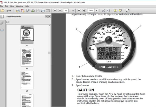This screenshot has height=107, width=156.
Task: Click the print icon
Action: point(43,11)
